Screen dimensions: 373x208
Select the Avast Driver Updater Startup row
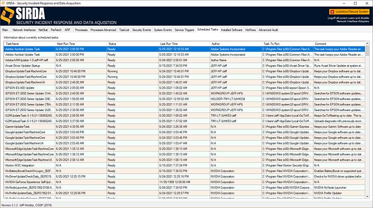(184, 66)
